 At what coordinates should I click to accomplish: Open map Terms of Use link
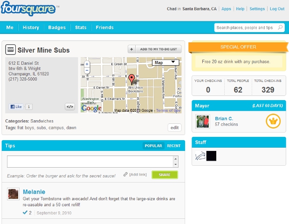(168, 110)
